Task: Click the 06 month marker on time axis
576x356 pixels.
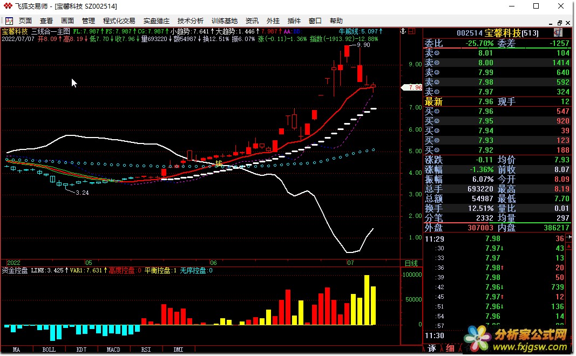Action: (213, 263)
